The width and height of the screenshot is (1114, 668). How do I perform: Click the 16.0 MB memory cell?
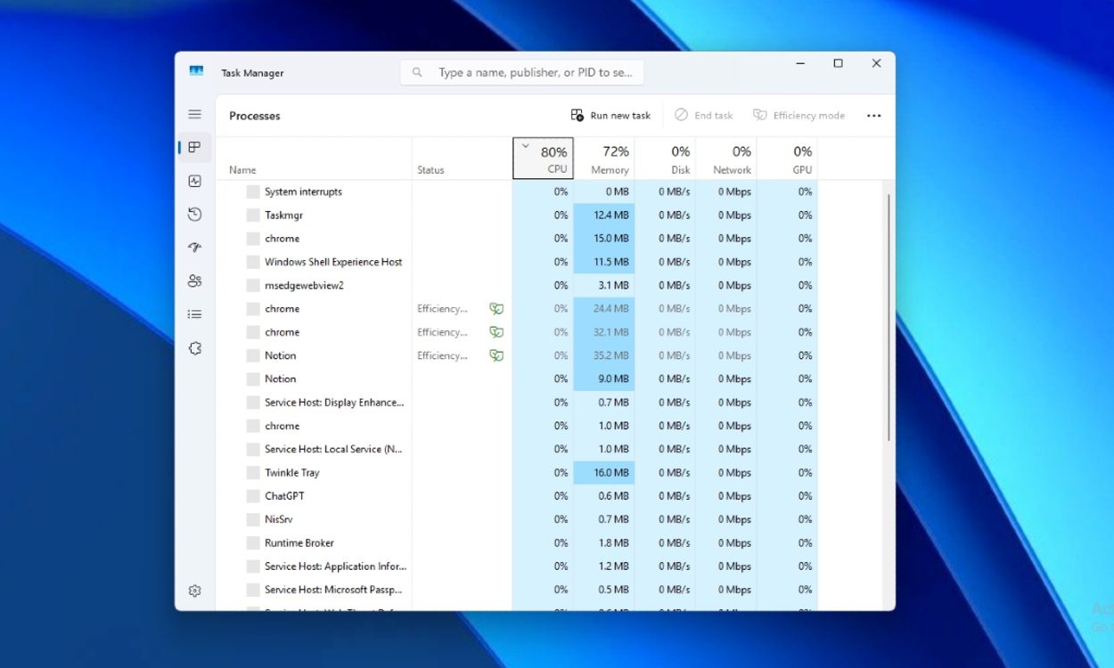604,473
